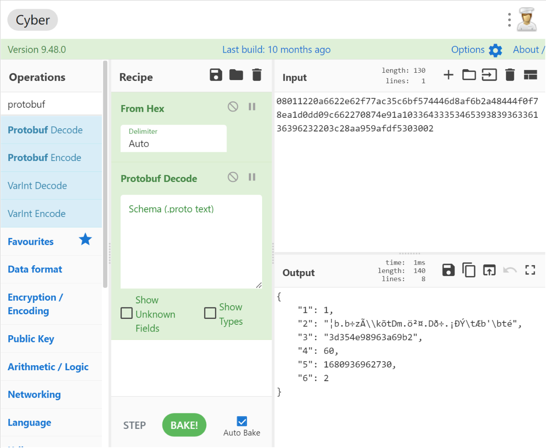Expand the Language category
Viewport: 546px width, 448px height.
(x=51, y=423)
